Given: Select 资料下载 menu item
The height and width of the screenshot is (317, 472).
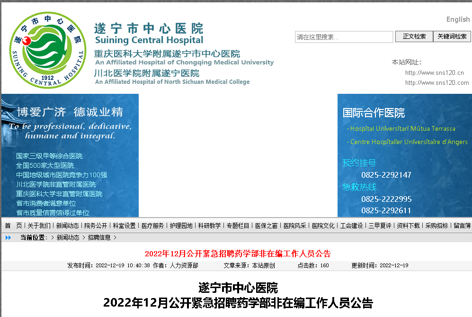Looking at the screenshot, I should pyautogui.click(x=408, y=226).
